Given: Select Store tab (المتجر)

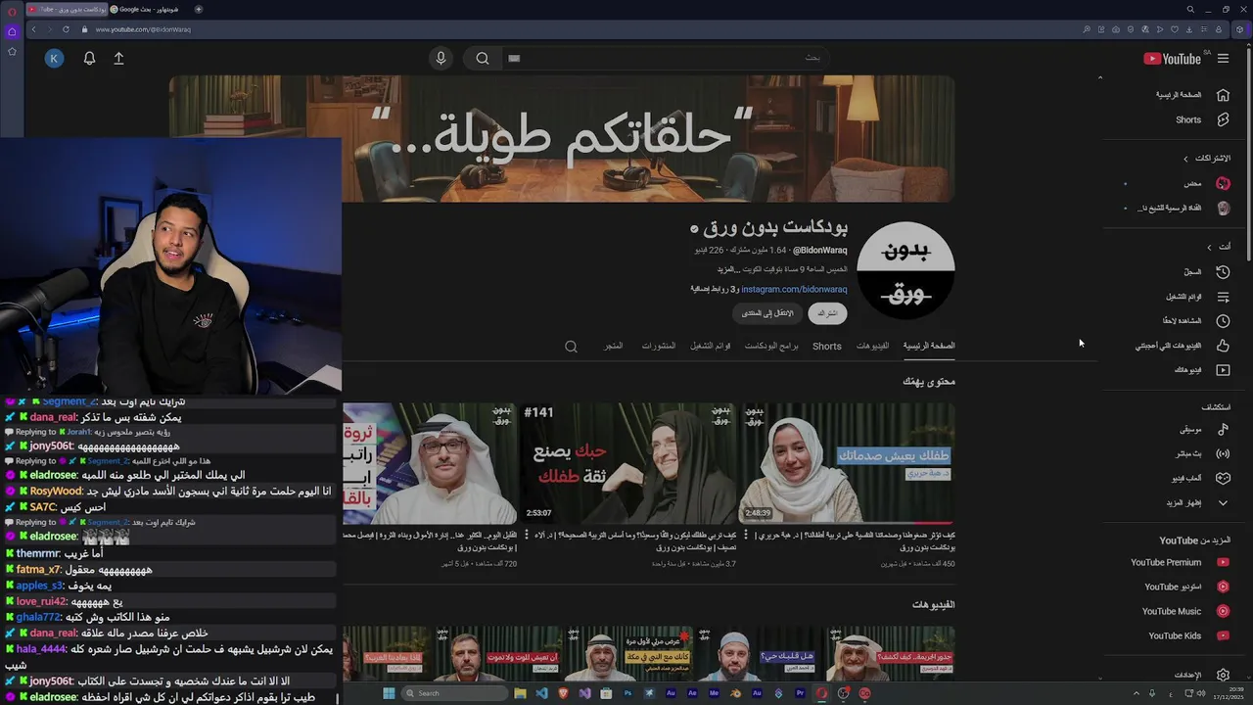Looking at the screenshot, I should pyautogui.click(x=614, y=346).
